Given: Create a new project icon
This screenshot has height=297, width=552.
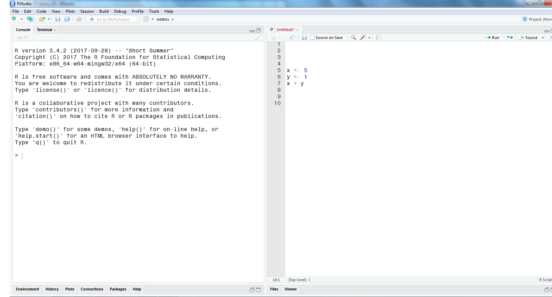Looking at the screenshot, I should tap(30, 19).
